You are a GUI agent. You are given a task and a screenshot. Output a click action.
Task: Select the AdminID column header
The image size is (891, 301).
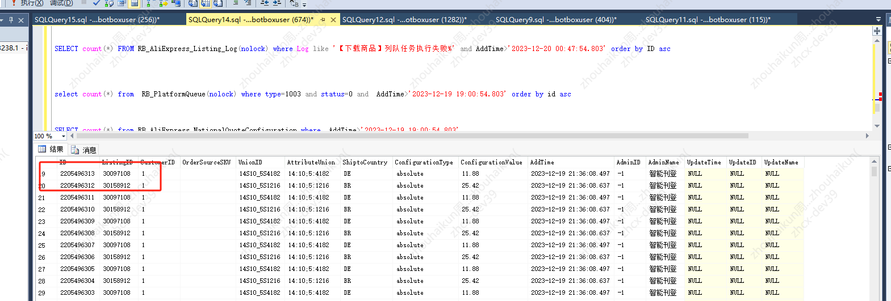(x=629, y=162)
